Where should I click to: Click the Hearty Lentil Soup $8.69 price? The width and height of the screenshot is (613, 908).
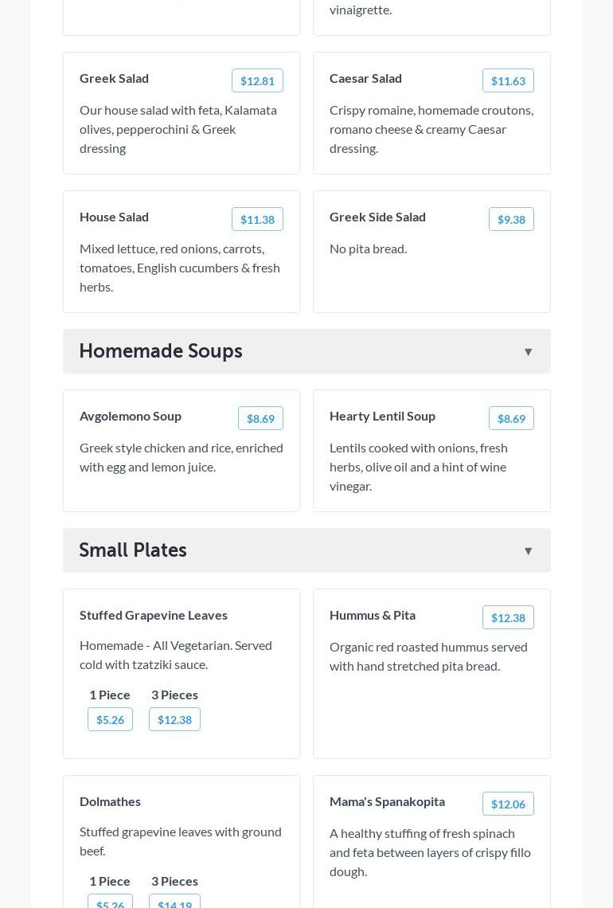click(x=511, y=418)
